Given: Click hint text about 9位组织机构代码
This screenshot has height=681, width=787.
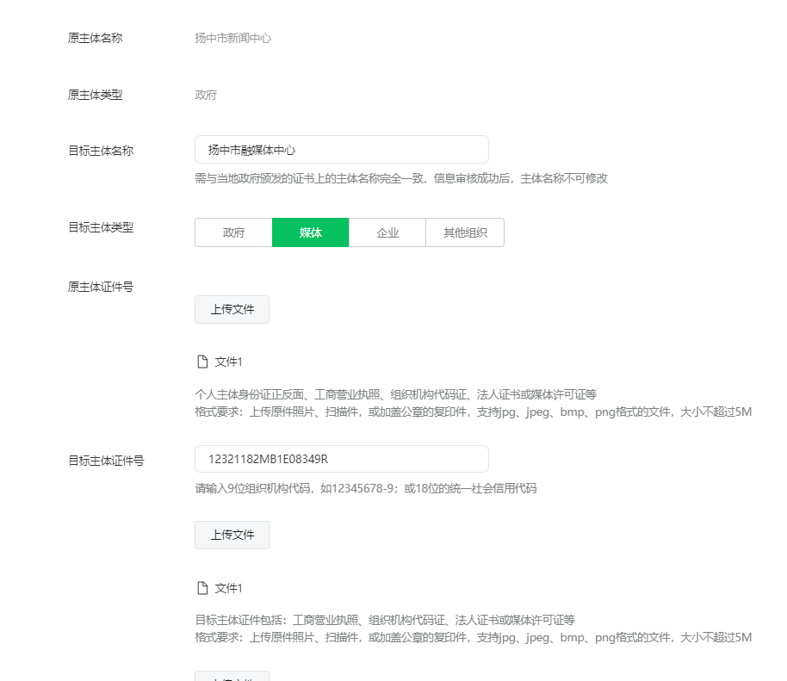Looking at the screenshot, I should tap(366, 488).
